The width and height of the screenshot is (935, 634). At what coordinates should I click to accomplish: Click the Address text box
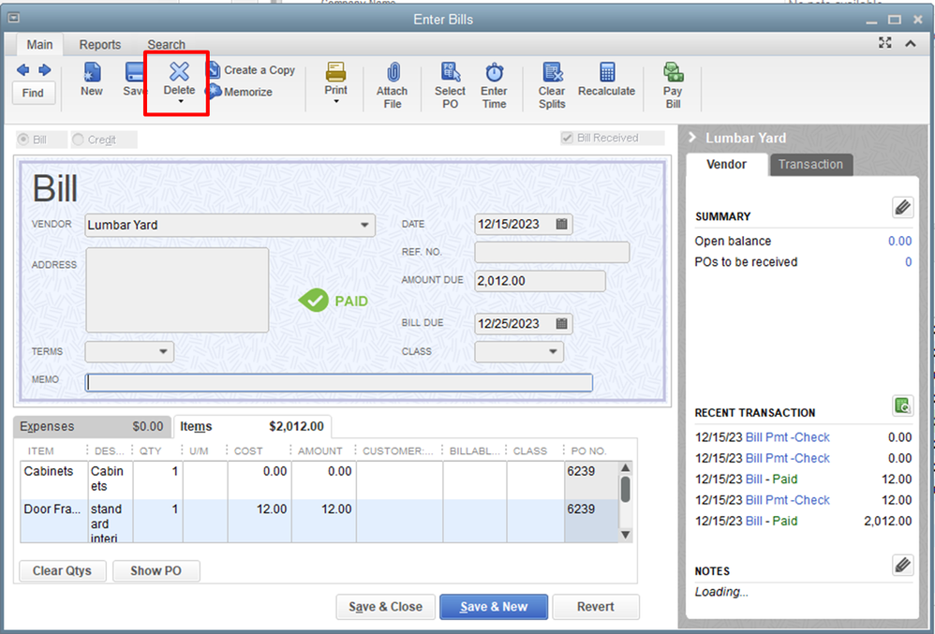[x=177, y=289]
